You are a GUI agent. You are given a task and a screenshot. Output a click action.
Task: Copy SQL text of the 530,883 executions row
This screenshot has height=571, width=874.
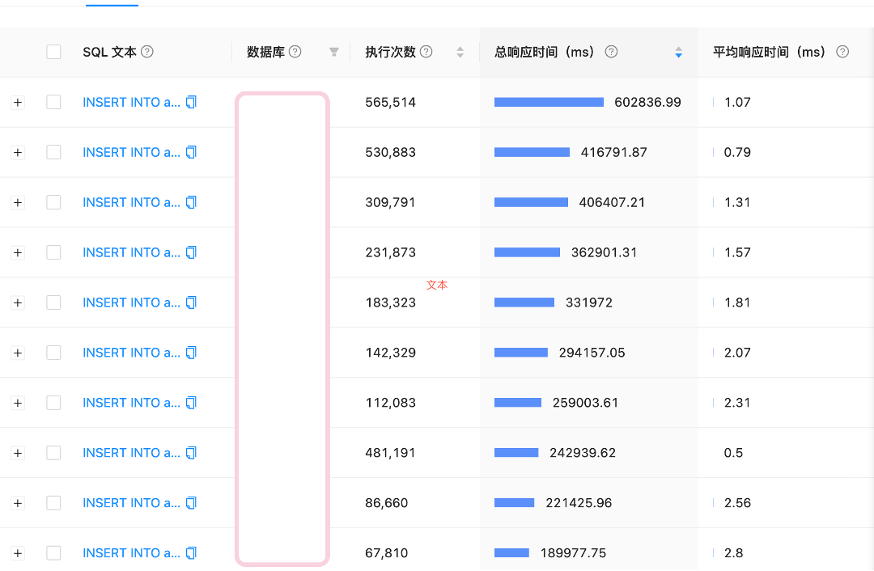click(192, 152)
